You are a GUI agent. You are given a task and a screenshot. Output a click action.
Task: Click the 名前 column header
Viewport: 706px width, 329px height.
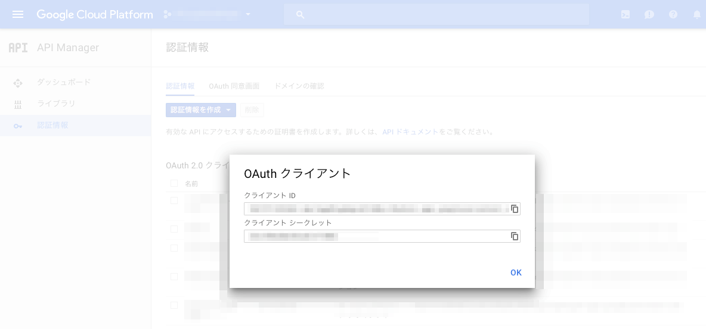[191, 183]
